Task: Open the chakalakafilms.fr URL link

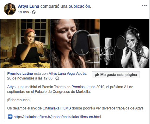Action: pos(57,117)
